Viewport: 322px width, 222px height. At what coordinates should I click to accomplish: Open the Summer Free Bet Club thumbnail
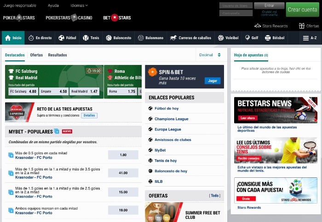point(164,212)
